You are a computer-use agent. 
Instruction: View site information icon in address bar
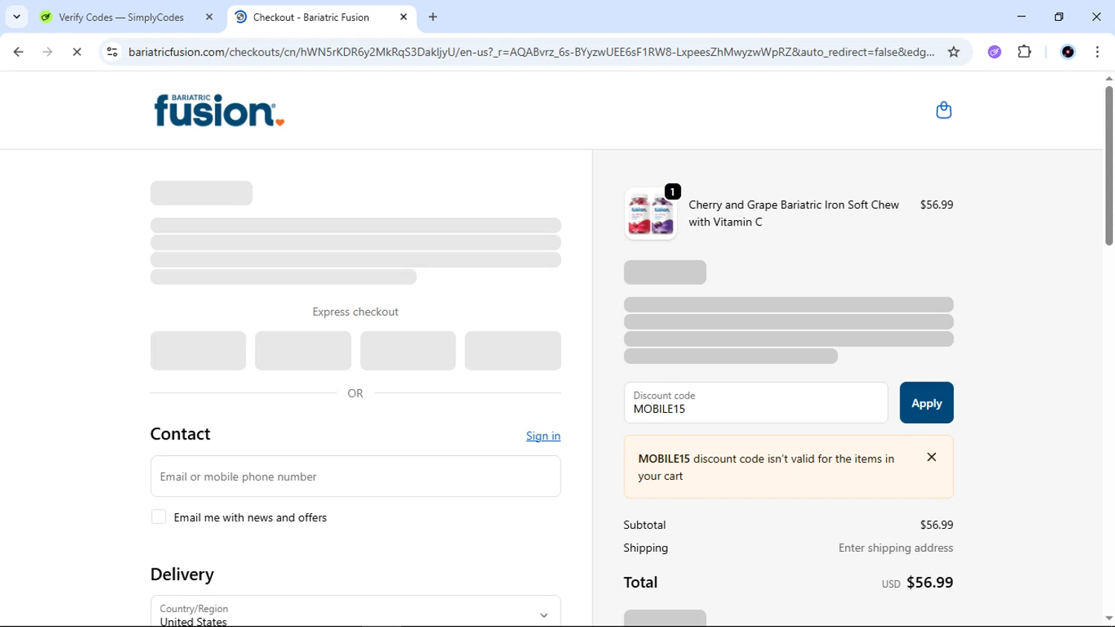pyautogui.click(x=112, y=52)
